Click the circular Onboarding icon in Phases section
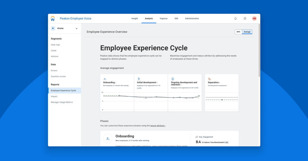 [108, 138]
